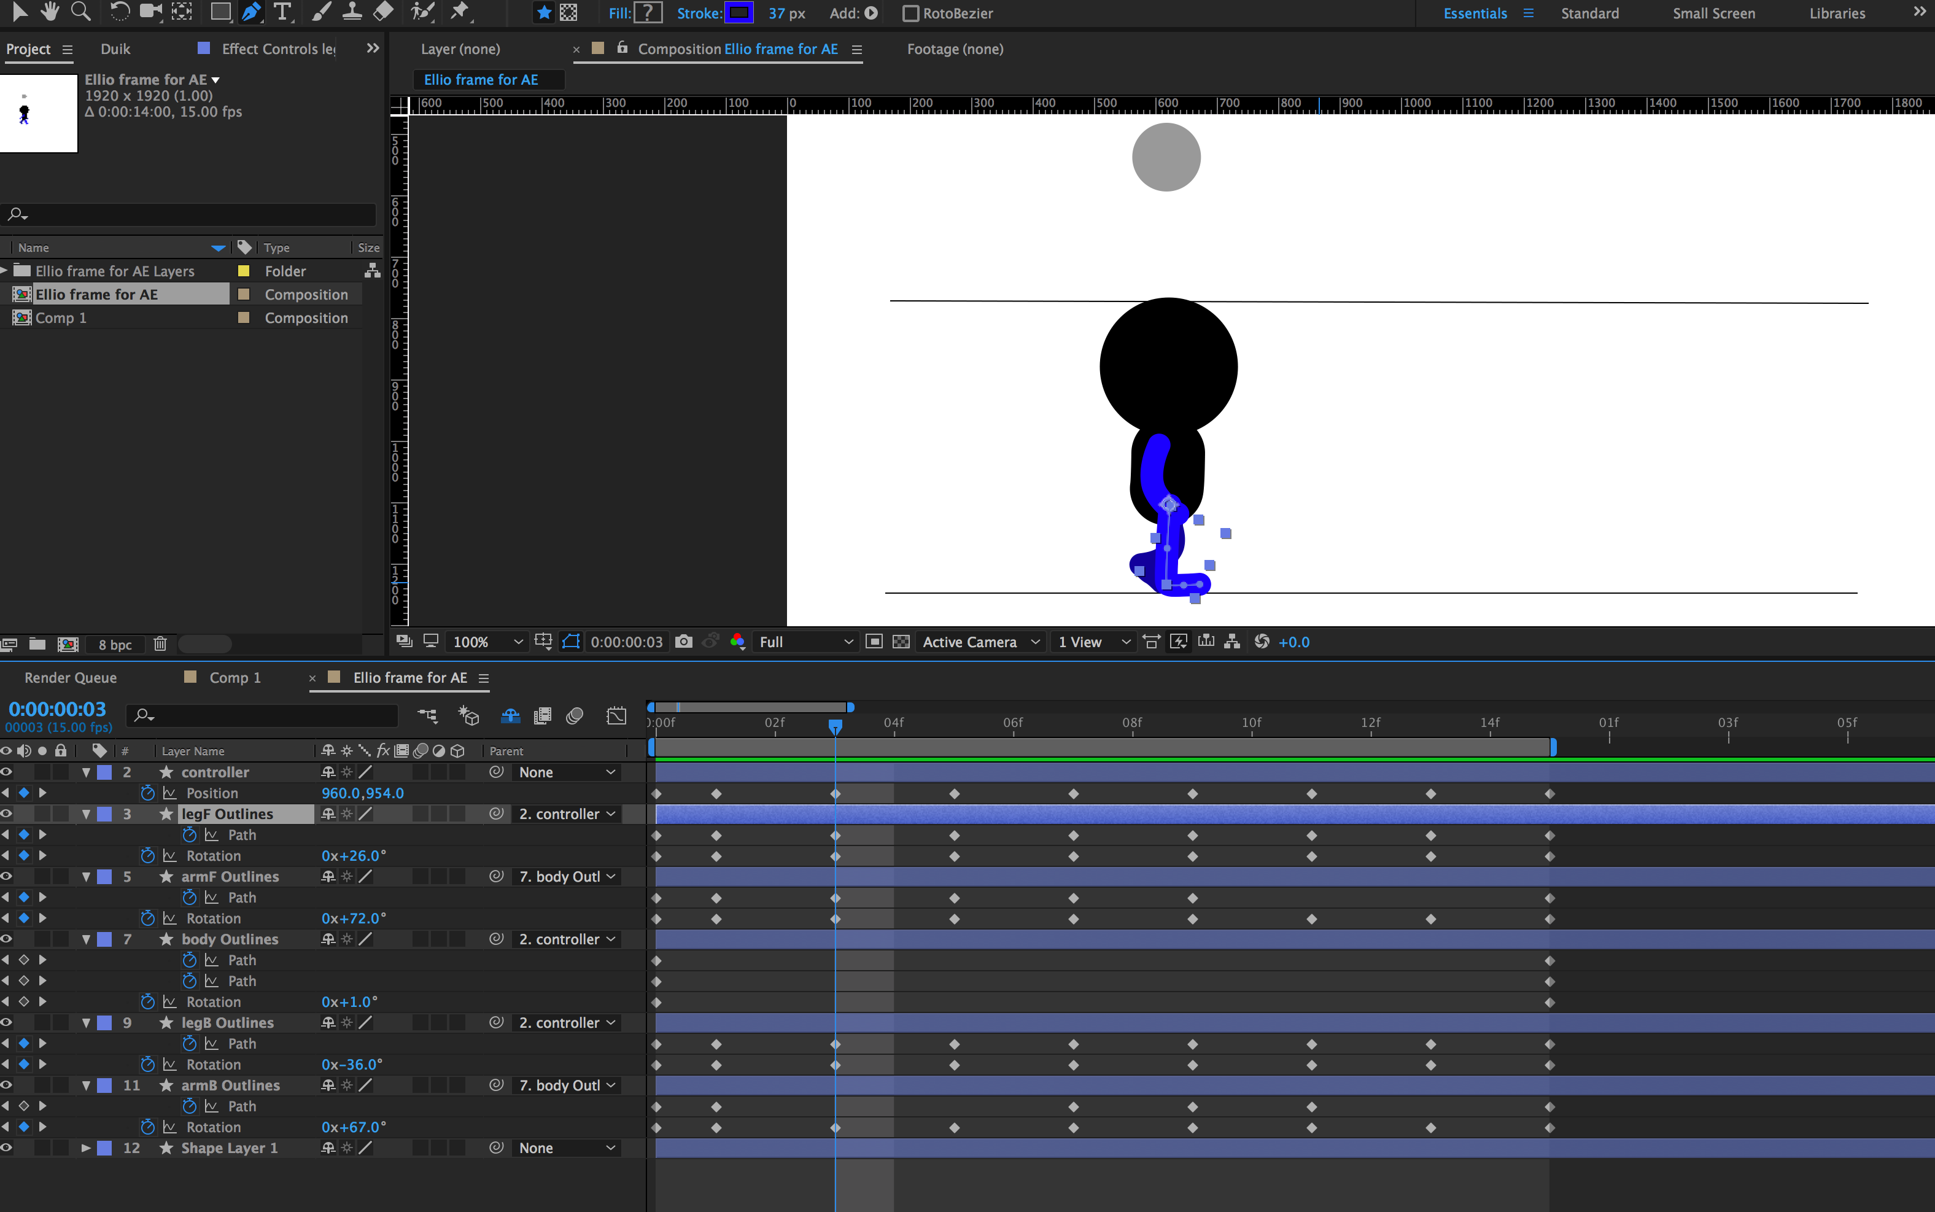Activate the Horizontal Type tool
1935x1212 pixels.
click(283, 12)
